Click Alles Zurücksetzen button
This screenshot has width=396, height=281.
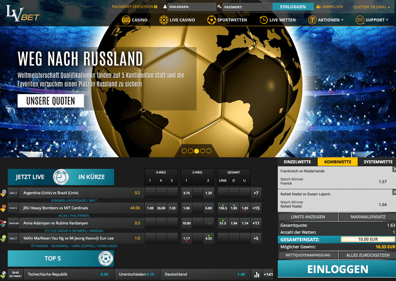tap(368, 255)
